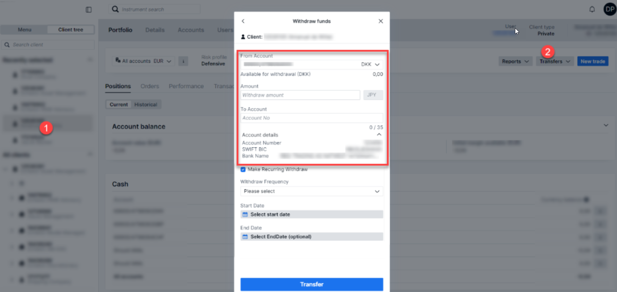This screenshot has width=617, height=292.
Task: Click the New trade button
Action: pyautogui.click(x=593, y=61)
